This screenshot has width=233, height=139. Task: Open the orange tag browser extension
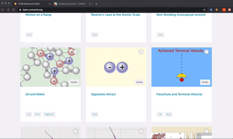[x=216, y=10]
